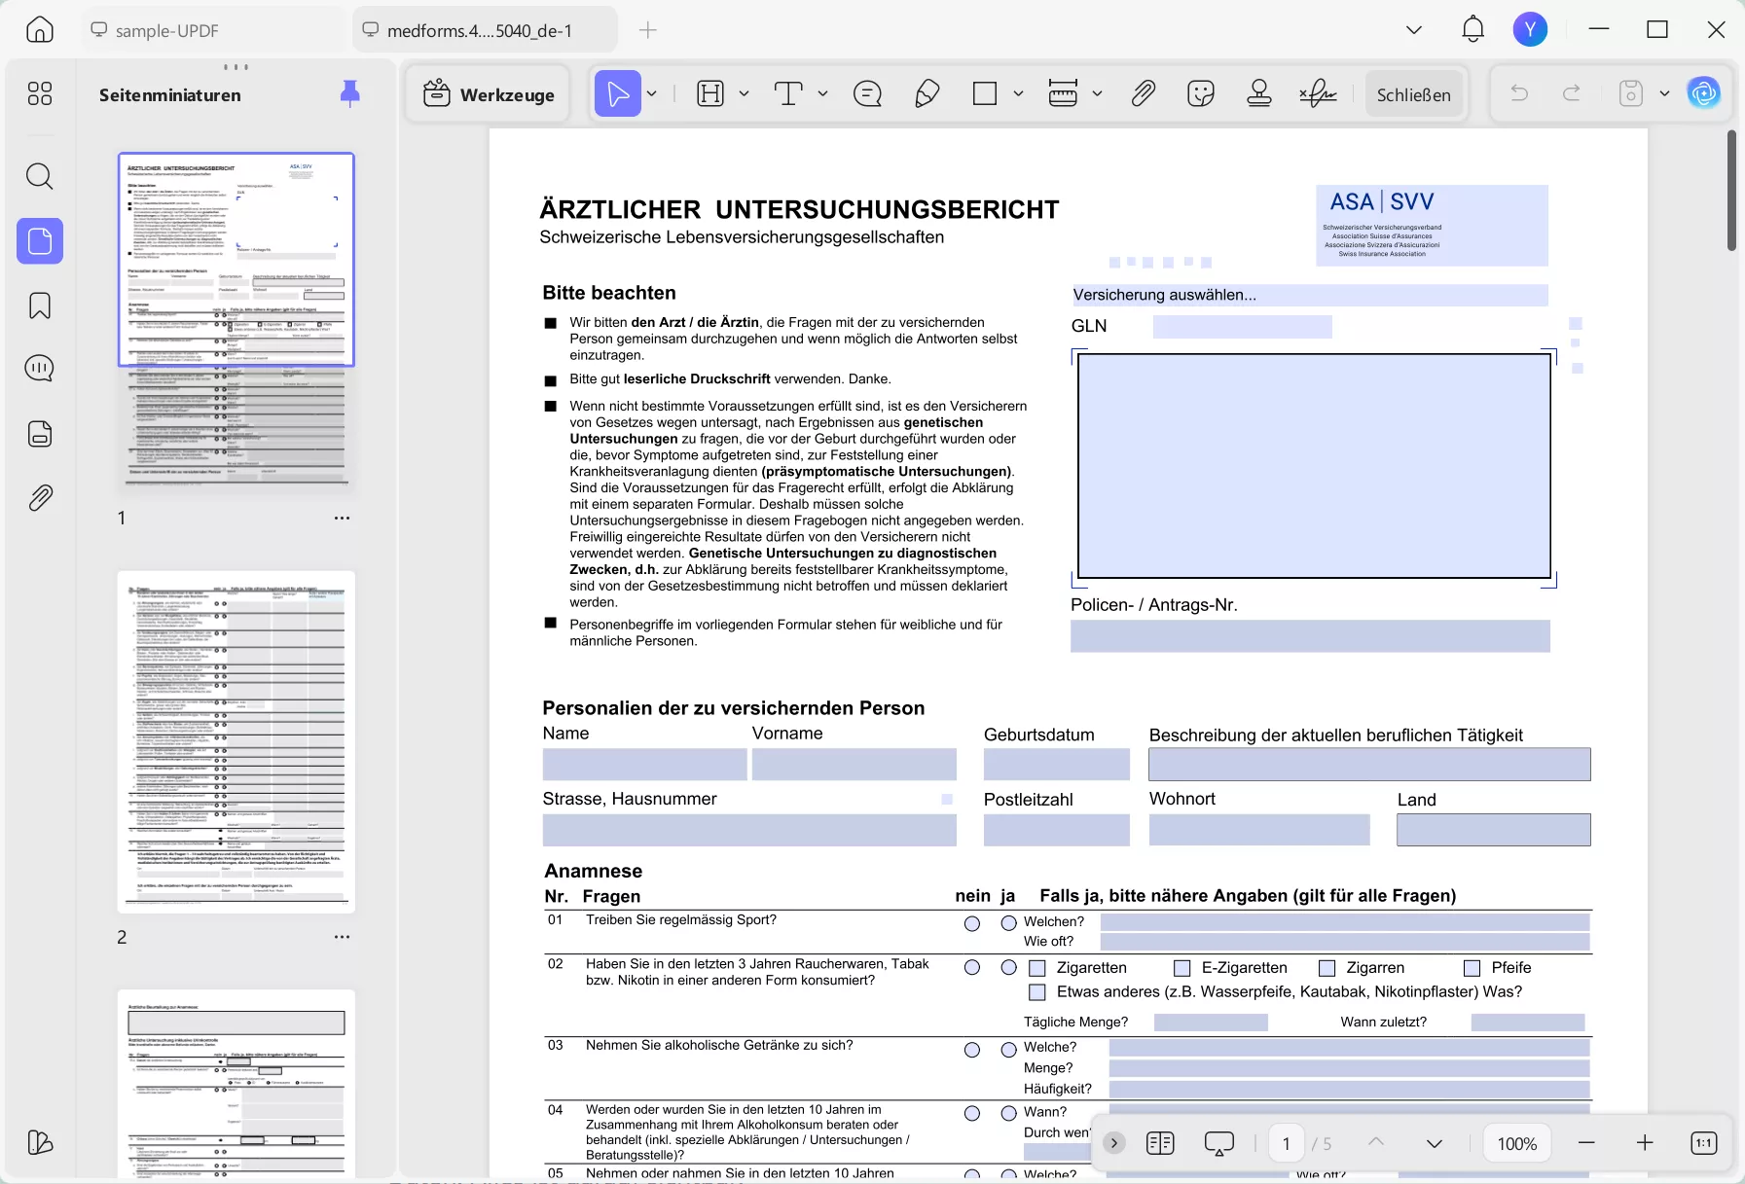Open the comment annotation tool
Image resolution: width=1745 pixels, height=1184 pixels.
tap(866, 93)
